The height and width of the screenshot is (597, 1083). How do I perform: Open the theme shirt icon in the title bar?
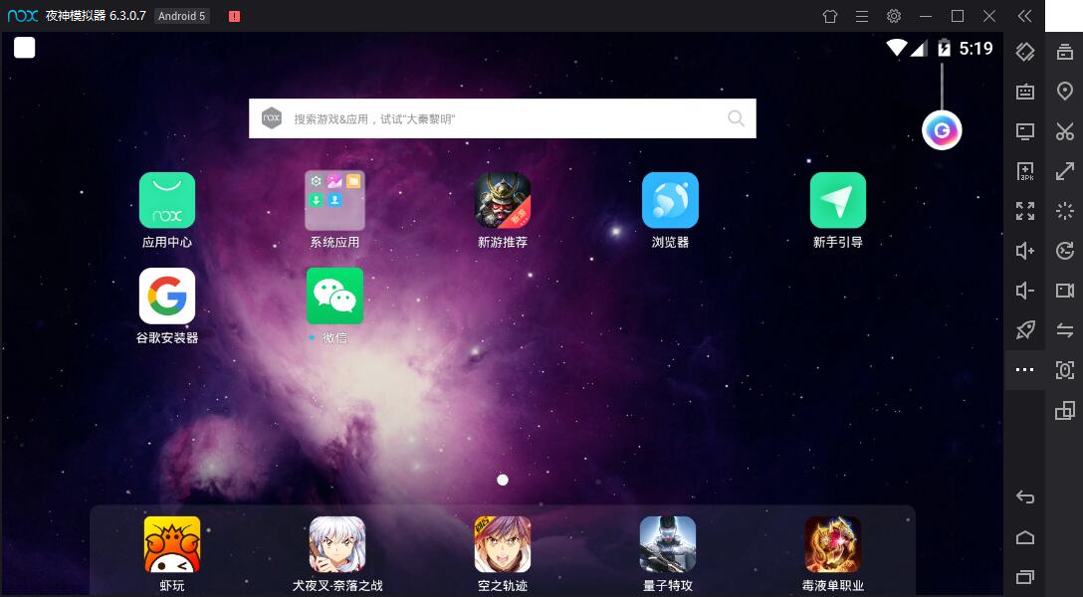coord(830,16)
